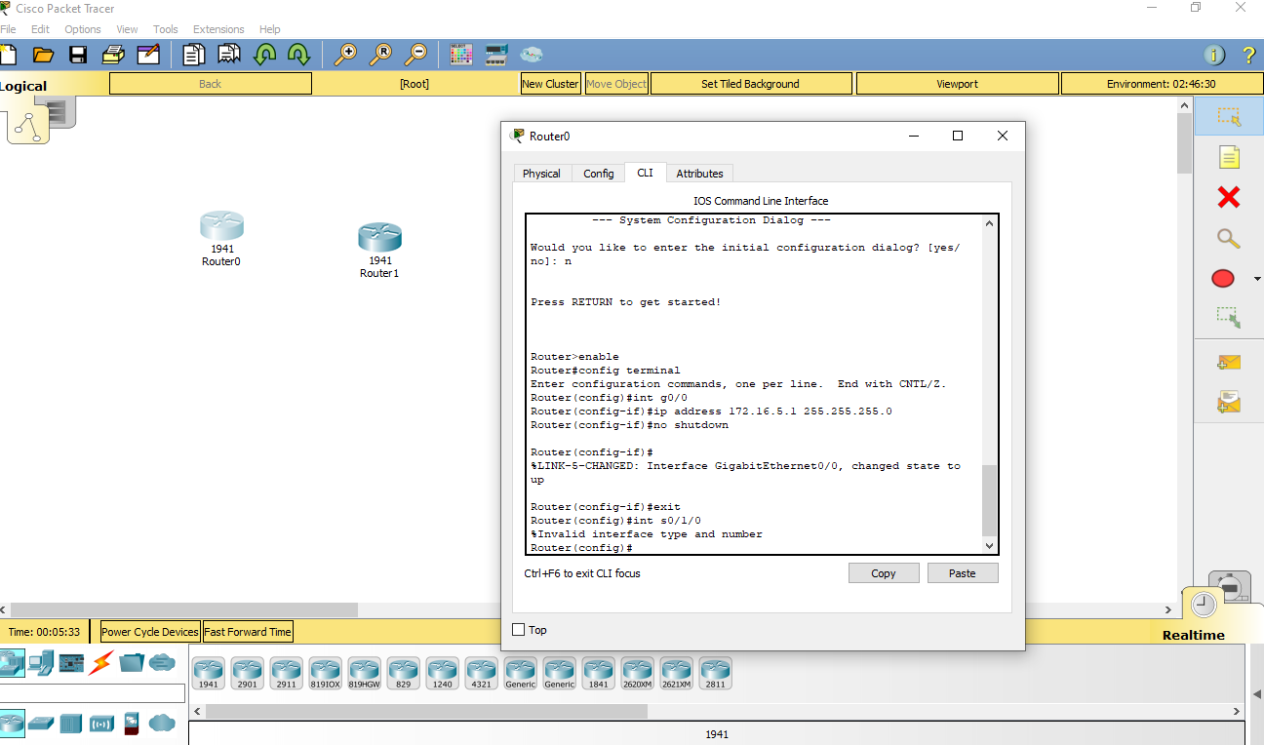
Task: Pick the 2901 router from the device list
Action: tap(248, 673)
